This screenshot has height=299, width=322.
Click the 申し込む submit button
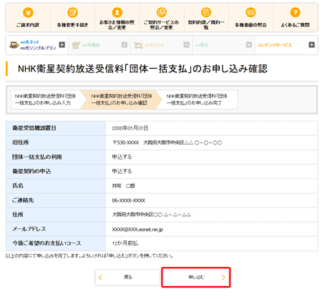196,278
